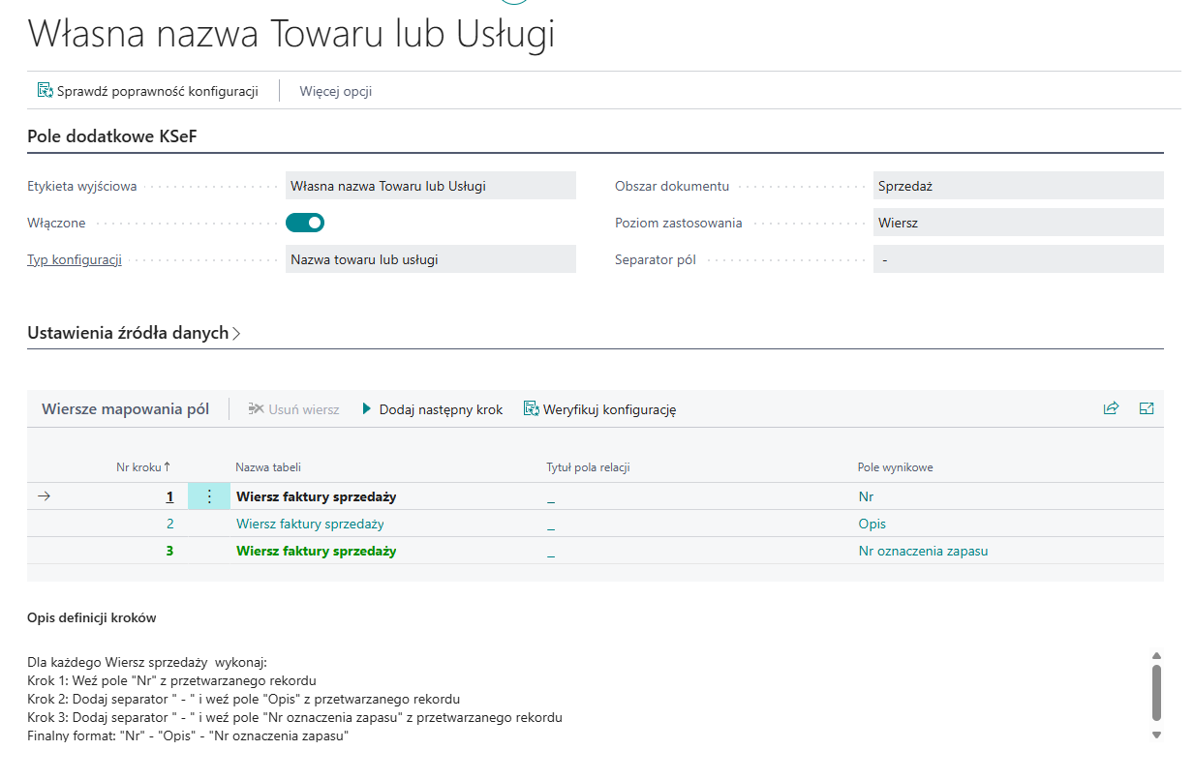This screenshot has height=780, width=1194.
Task: Expand Ustawienia źródła danych section
Action: click(x=134, y=333)
